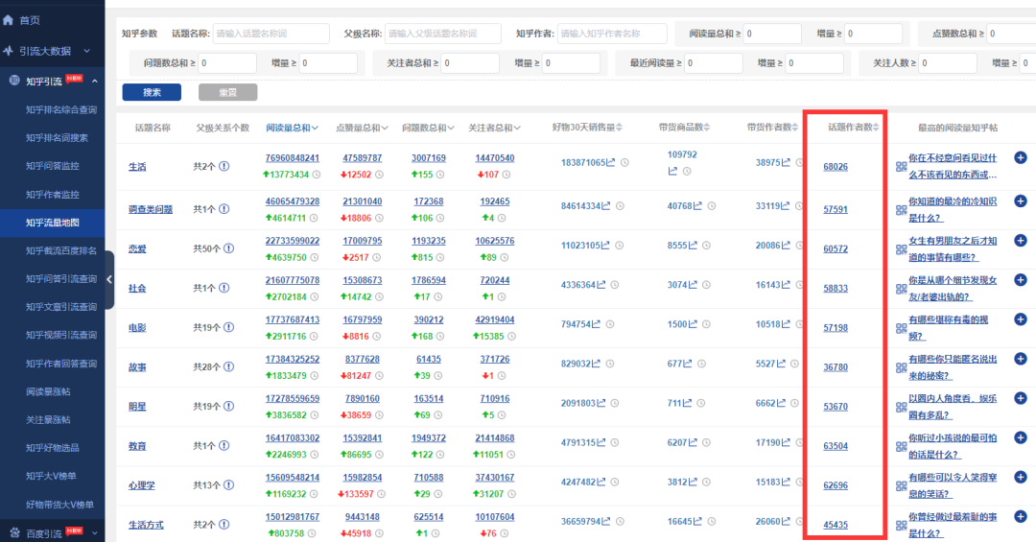This screenshot has height=542, width=1036.
Task: Click the 话题名称 input field
Action: click(271, 33)
